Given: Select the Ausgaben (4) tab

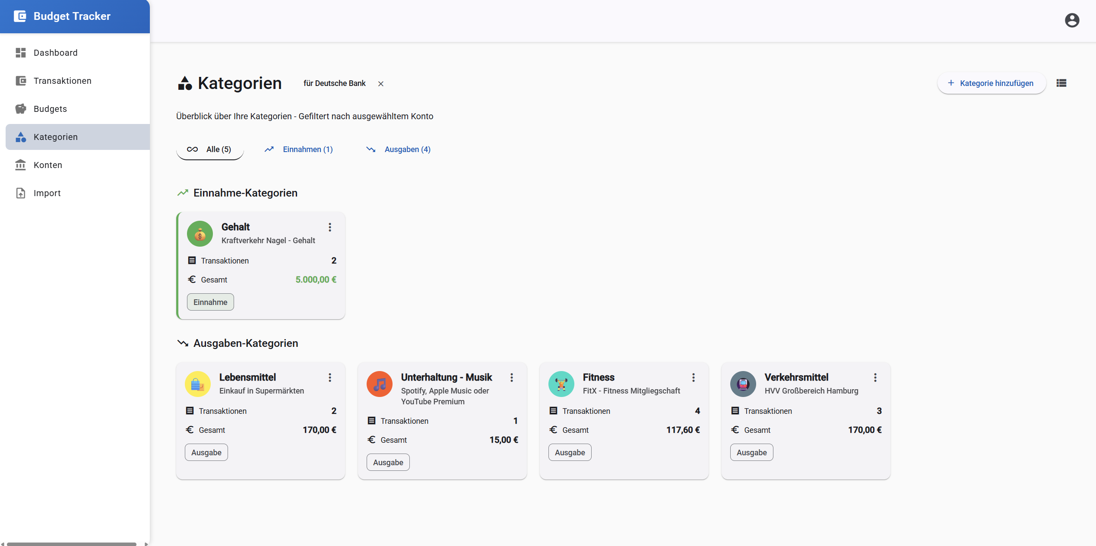Looking at the screenshot, I should coord(399,149).
